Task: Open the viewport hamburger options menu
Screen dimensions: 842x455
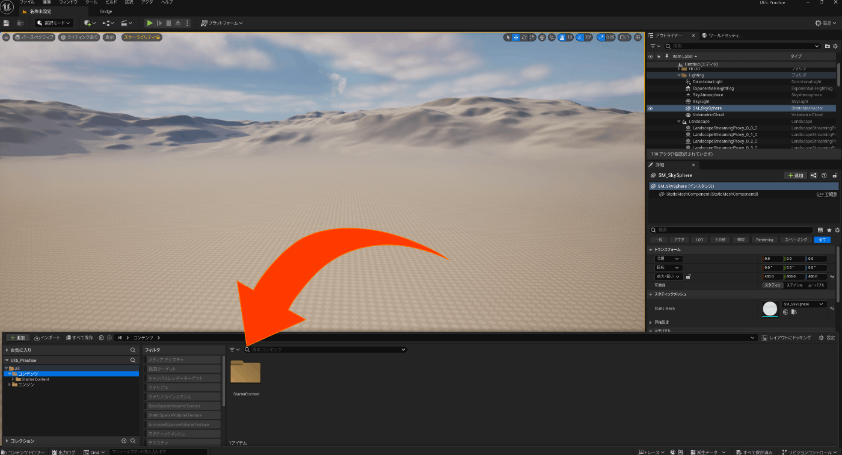Action: [6, 37]
